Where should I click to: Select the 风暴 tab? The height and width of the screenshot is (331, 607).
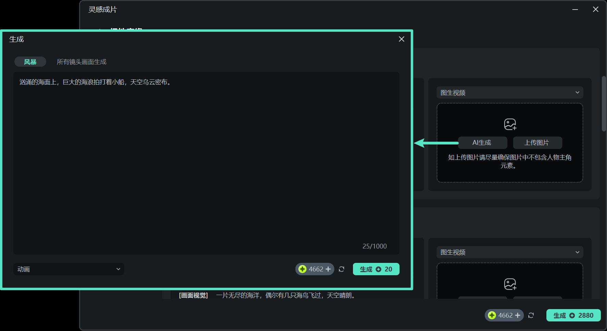pyautogui.click(x=30, y=62)
